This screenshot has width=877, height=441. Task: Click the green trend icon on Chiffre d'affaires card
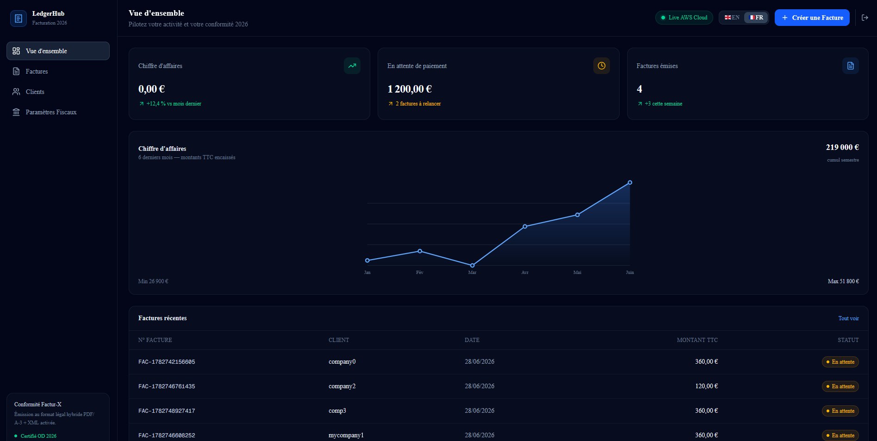pos(352,66)
